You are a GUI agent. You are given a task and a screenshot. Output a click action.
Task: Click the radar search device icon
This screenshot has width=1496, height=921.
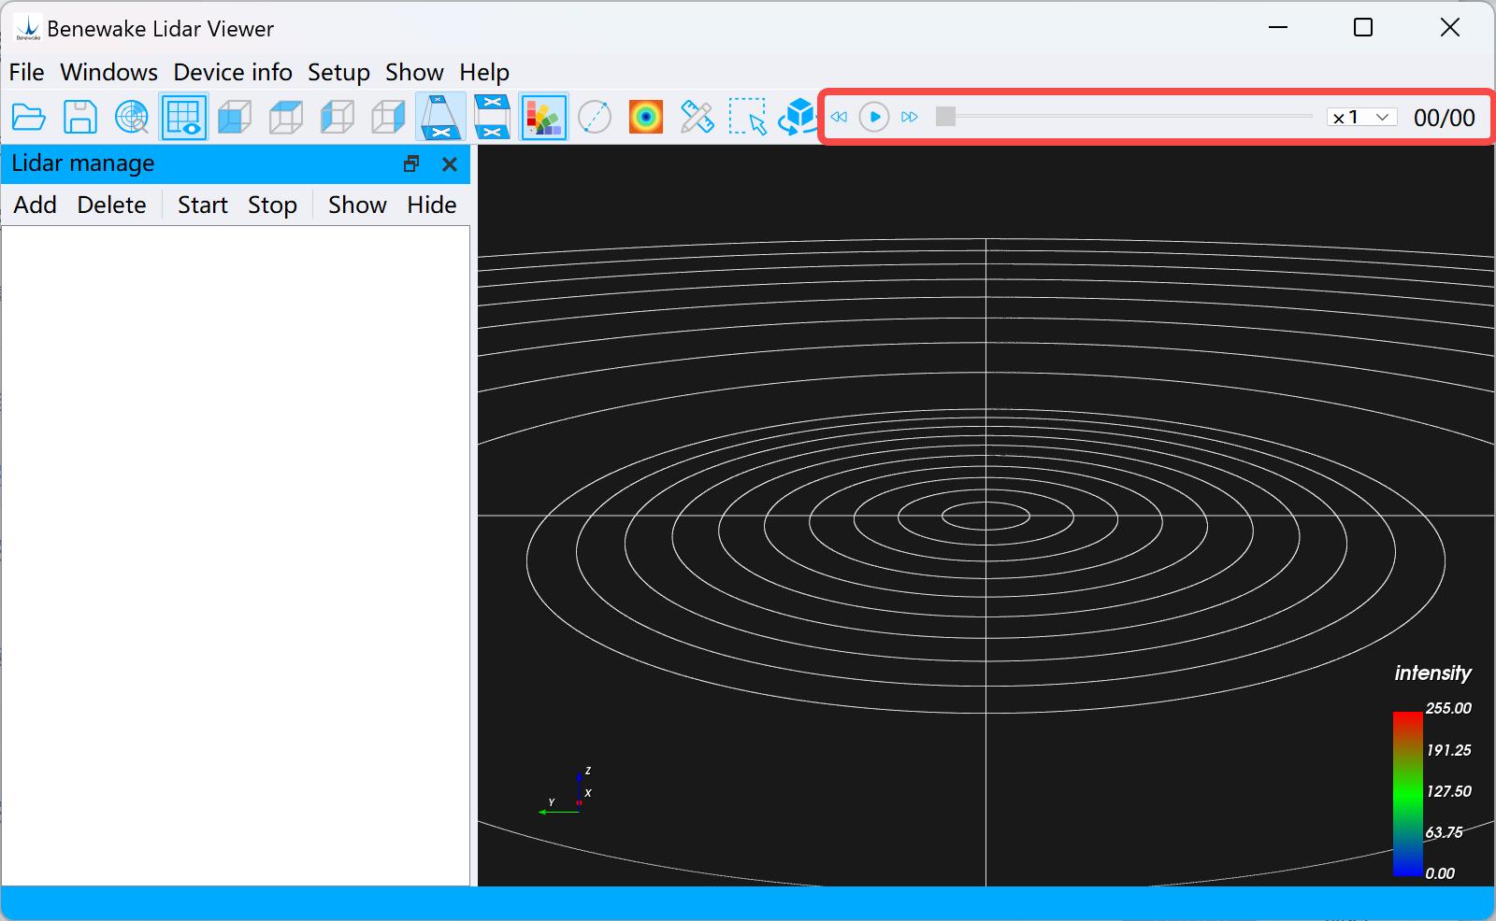click(x=132, y=118)
